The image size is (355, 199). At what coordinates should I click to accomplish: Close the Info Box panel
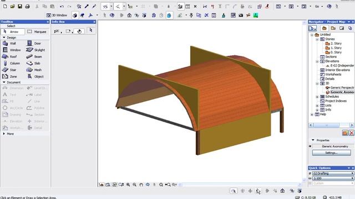pyautogui.click(x=94, y=22)
